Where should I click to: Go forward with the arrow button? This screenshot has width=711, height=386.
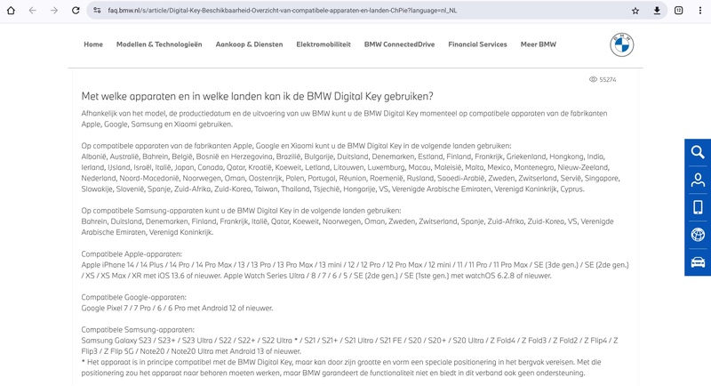[54, 11]
